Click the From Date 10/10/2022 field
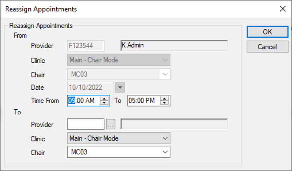 tap(90, 88)
